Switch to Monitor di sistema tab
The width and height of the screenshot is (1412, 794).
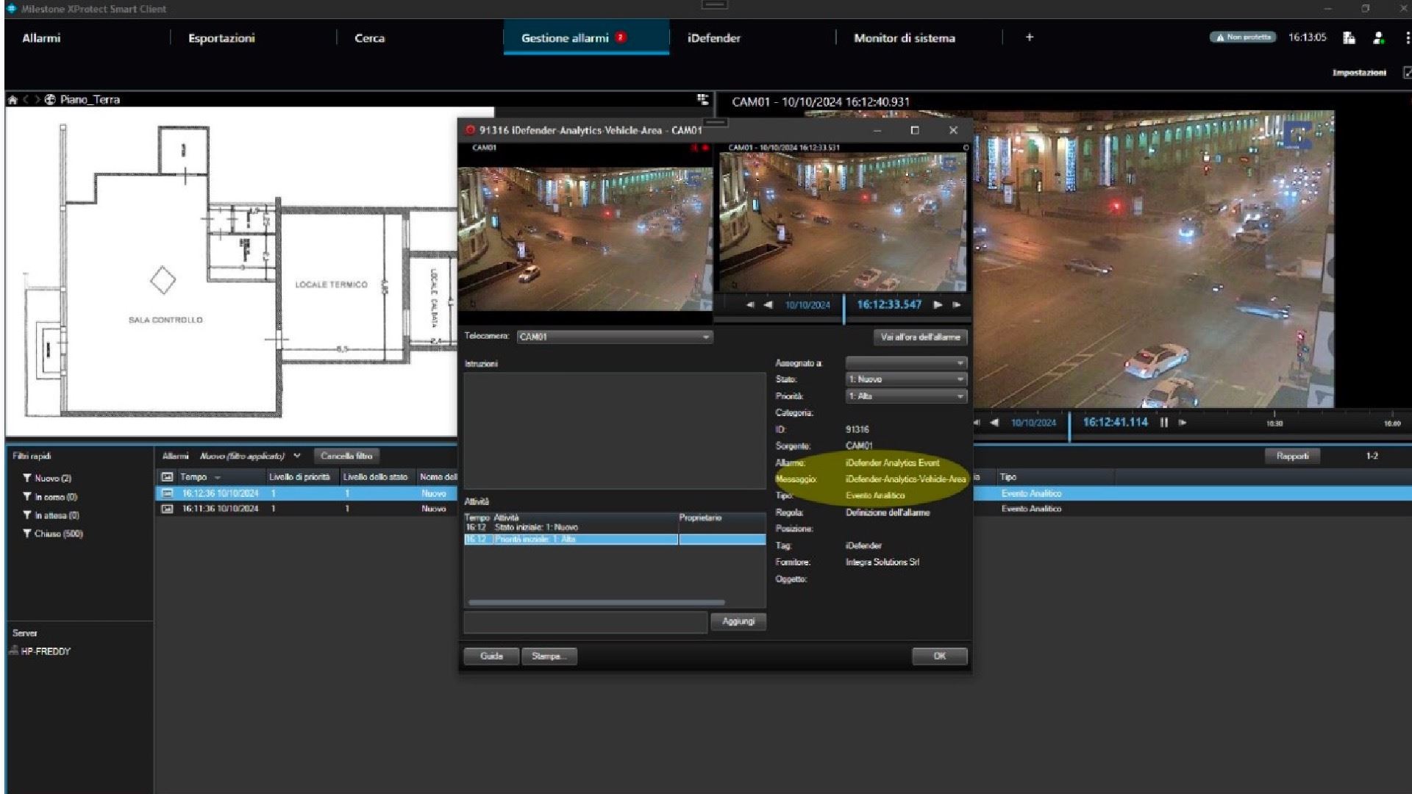904,38
